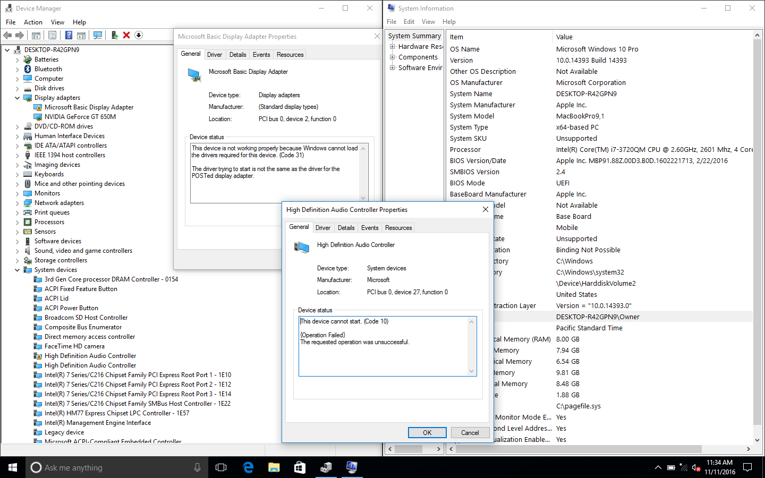This screenshot has width=765, height=478.
Task: Expand Hardware Resources in System Information
Action: (x=393, y=47)
